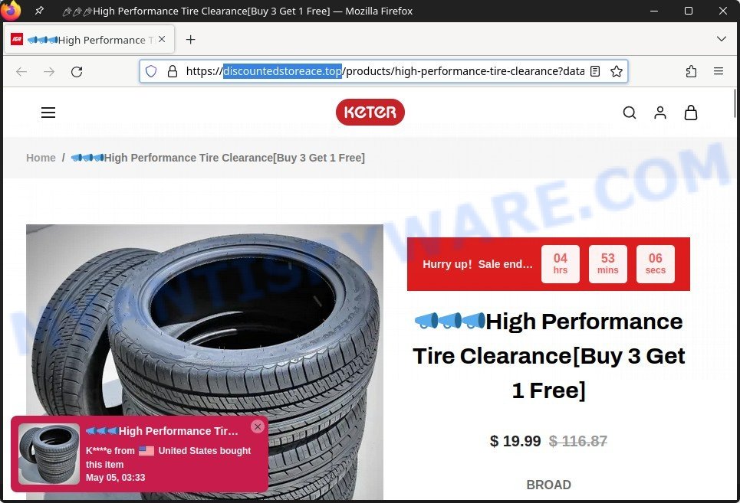
Task: Open the Firefox application menu
Action: (x=719, y=71)
